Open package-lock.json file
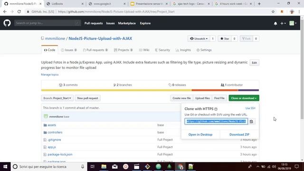Image resolution: width=304 pixels, height=171 pixels. [60, 154]
